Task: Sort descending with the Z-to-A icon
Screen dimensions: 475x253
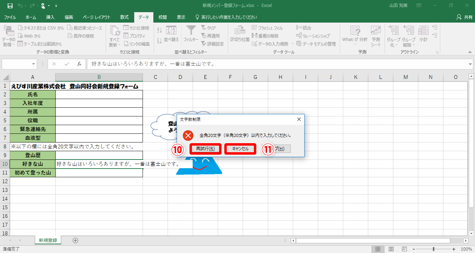Action: coord(160,41)
